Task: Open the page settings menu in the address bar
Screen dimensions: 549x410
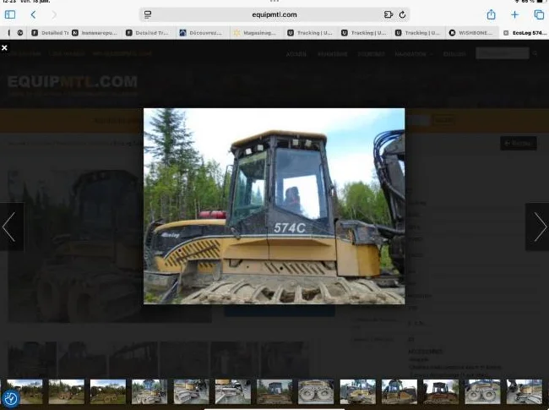Action: [x=148, y=14]
